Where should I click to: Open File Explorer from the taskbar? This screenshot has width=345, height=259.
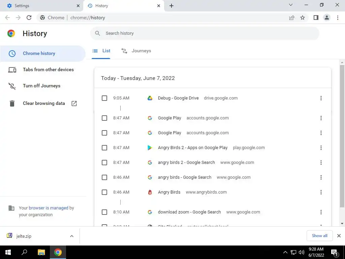coord(41,252)
